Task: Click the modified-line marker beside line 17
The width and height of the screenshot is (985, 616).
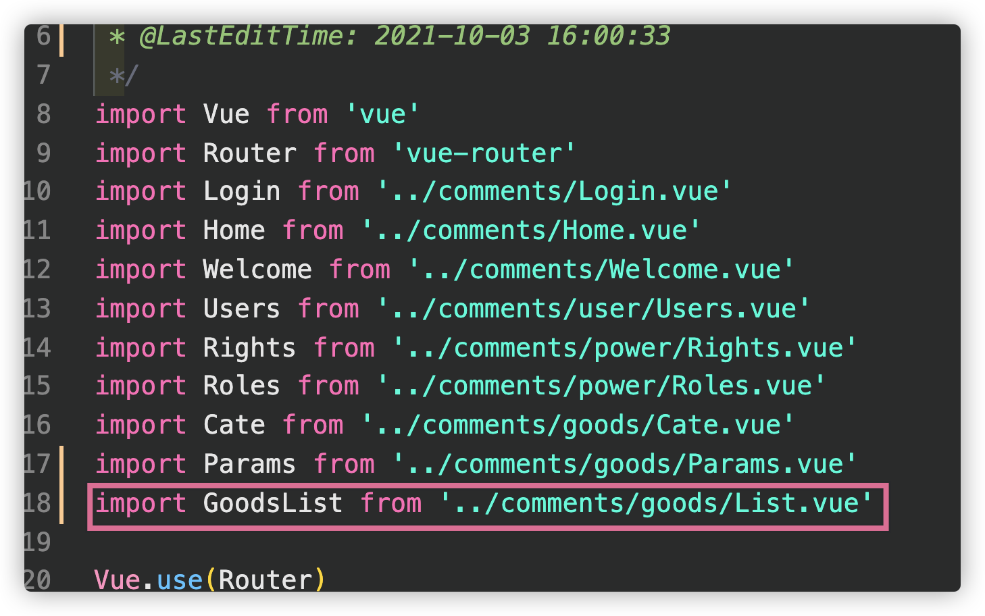Action: (x=61, y=464)
